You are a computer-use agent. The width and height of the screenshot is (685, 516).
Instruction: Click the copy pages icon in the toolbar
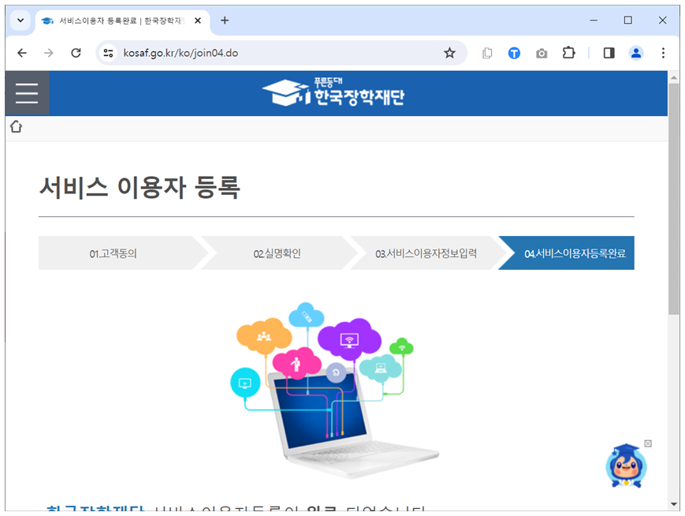click(x=487, y=53)
